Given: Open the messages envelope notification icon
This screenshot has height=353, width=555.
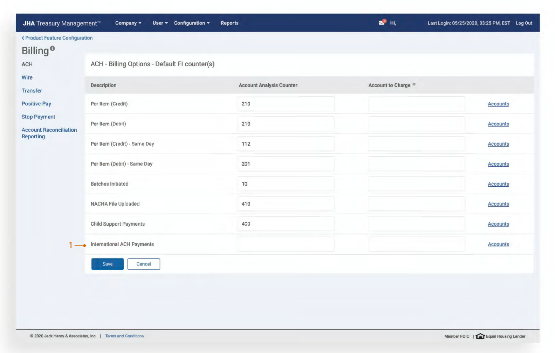Looking at the screenshot, I should [x=382, y=23].
